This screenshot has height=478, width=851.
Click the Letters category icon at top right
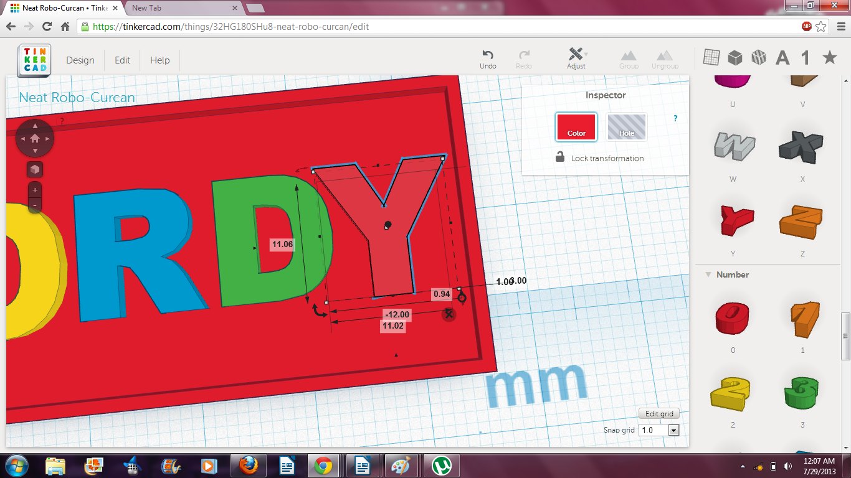click(x=782, y=56)
